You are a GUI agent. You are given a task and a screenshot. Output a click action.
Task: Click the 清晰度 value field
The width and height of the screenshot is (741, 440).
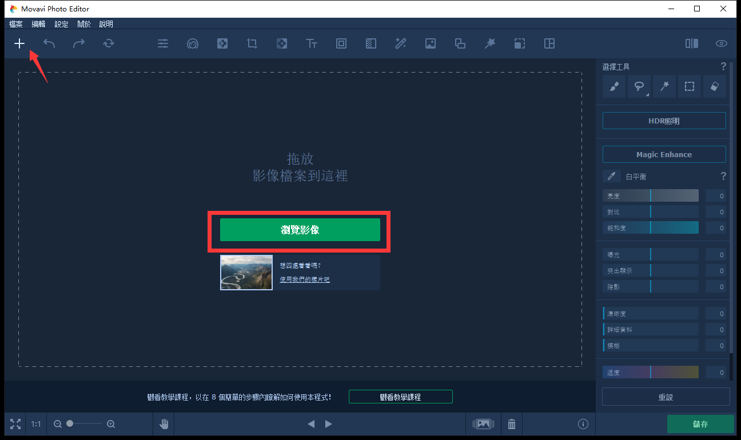tap(716, 314)
